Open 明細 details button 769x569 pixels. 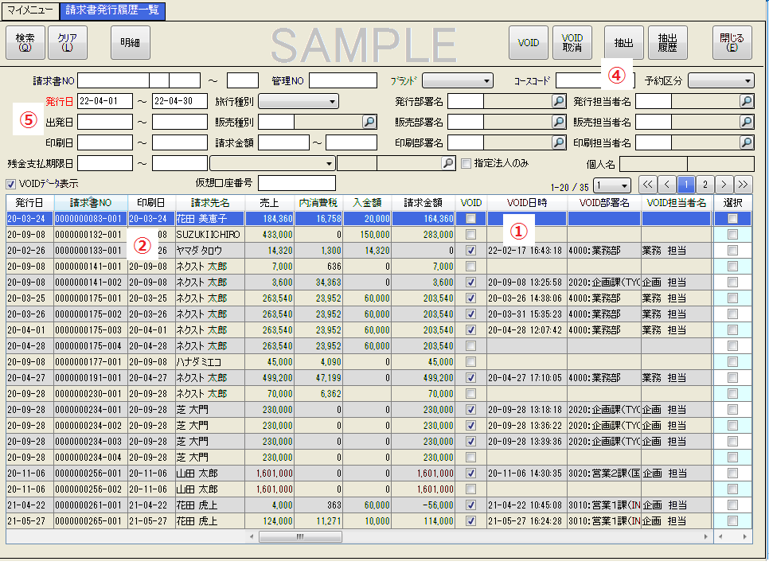(131, 43)
